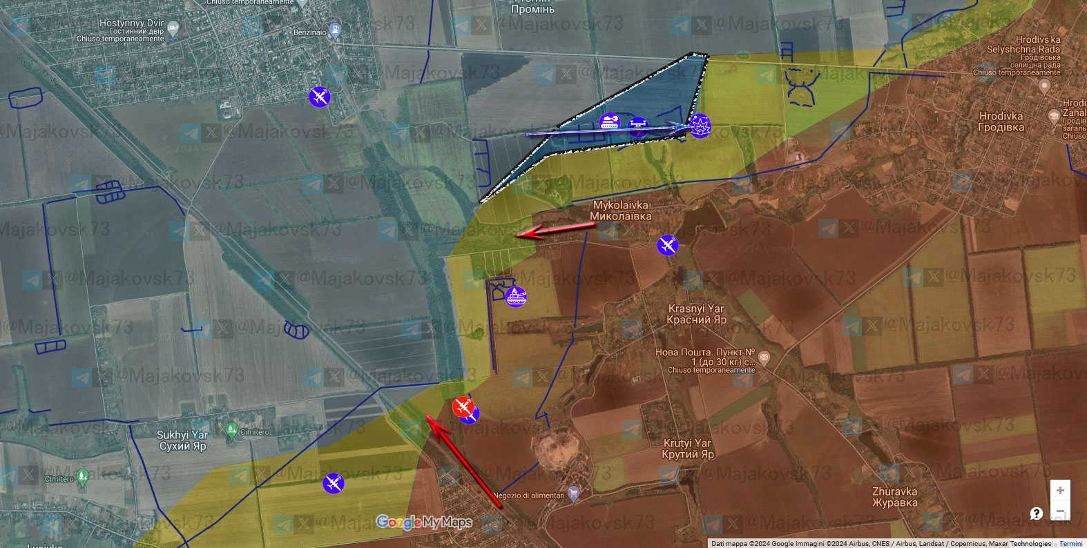This screenshot has height=548, width=1087.
Task: Open the burning tank marker south of Mykolaivka
Action: [515, 297]
